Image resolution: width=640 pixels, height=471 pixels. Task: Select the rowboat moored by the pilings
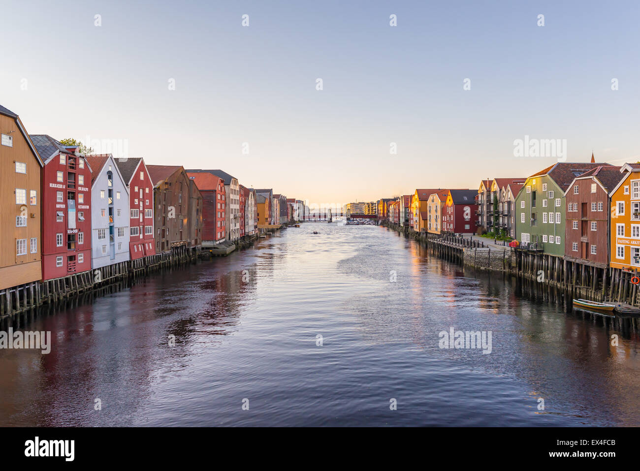point(593,305)
